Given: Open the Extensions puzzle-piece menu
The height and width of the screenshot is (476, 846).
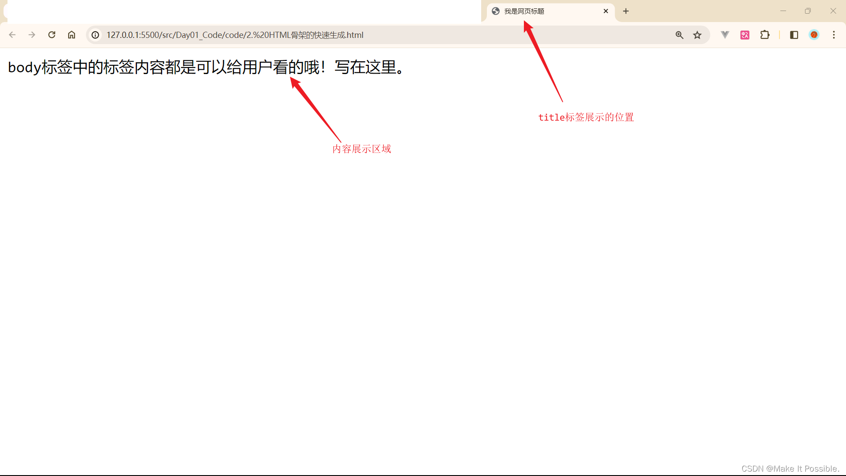Looking at the screenshot, I should [765, 34].
